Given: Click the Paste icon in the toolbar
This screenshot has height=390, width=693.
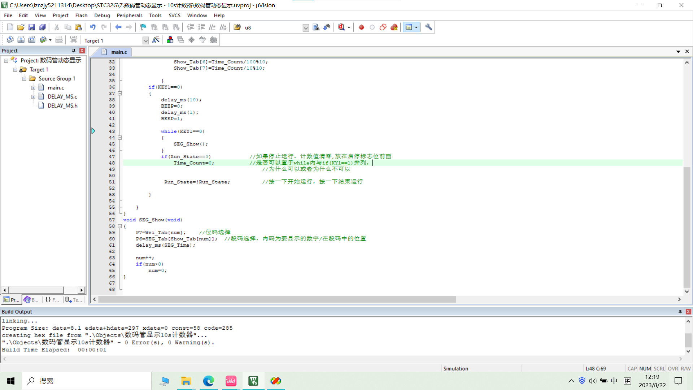Looking at the screenshot, I should [x=78, y=27].
